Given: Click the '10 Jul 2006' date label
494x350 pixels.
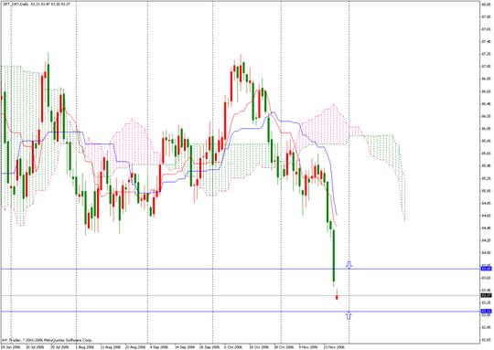Looking at the screenshot, I should (x=35, y=347).
